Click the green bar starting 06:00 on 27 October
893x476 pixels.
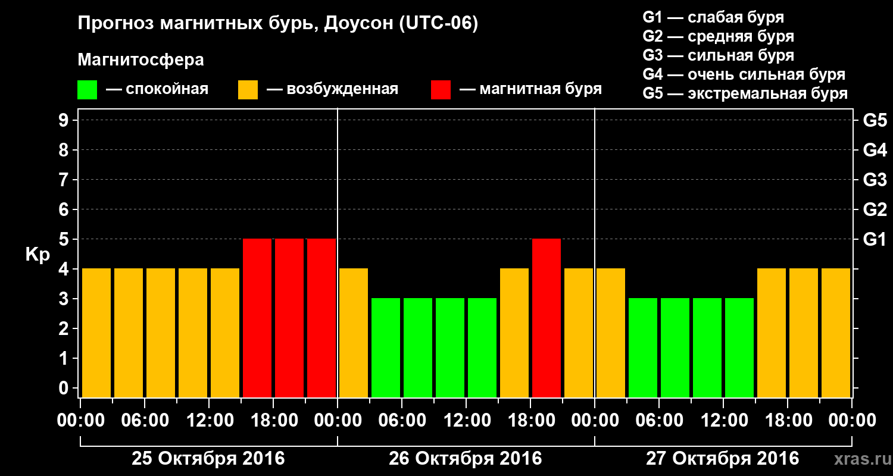[675, 347]
